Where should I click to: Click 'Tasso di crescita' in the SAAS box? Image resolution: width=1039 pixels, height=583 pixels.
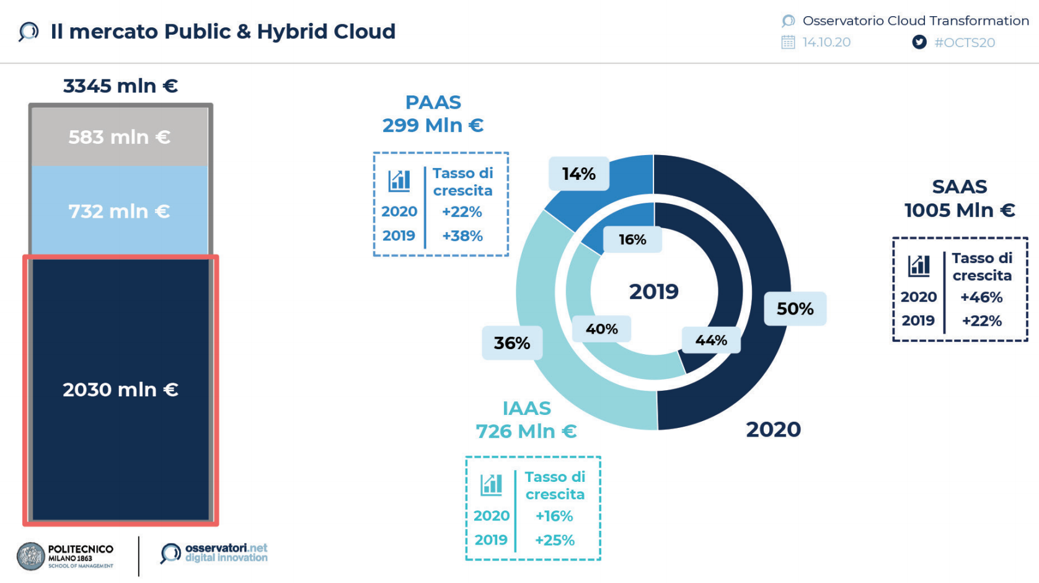tap(982, 267)
